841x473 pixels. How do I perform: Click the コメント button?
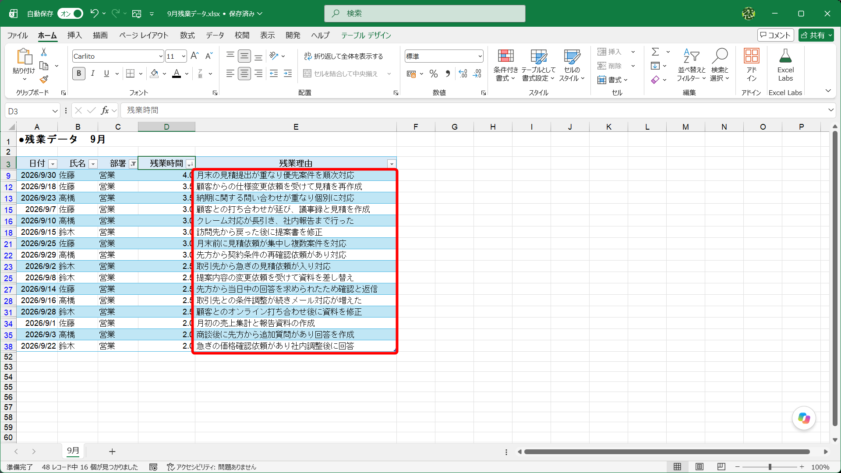[775, 35]
